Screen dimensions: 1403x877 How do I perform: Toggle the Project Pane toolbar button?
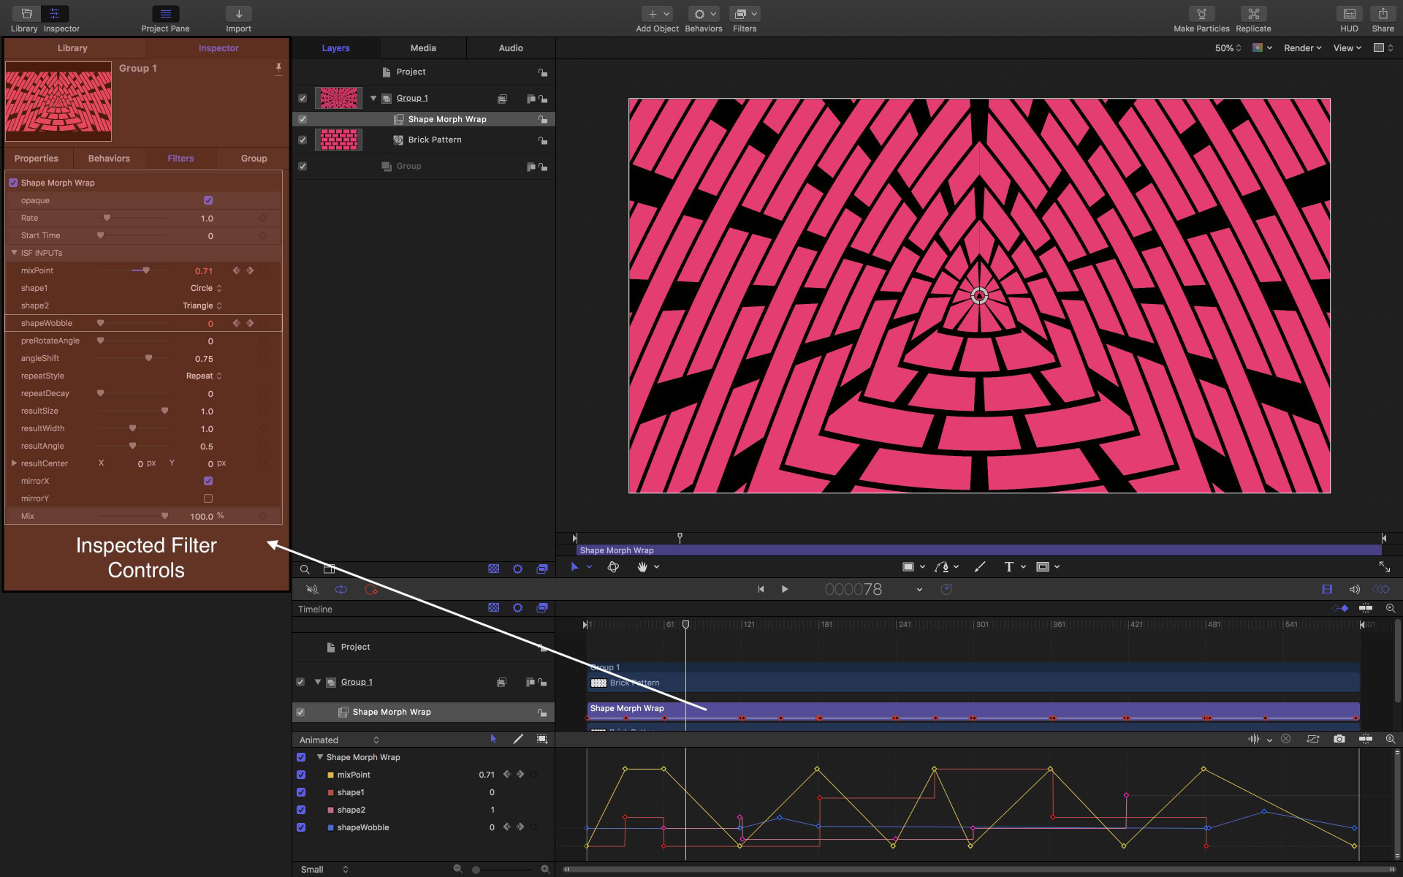[x=165, y=14]
